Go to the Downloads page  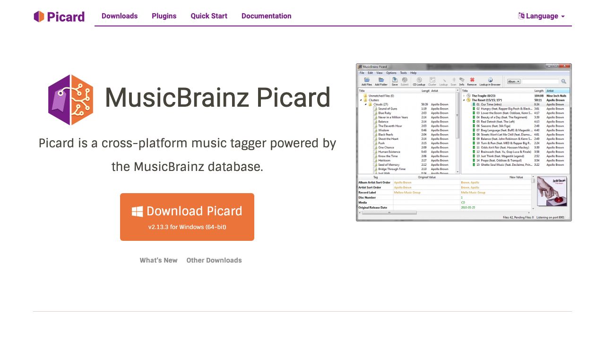(x=120, y=16)
